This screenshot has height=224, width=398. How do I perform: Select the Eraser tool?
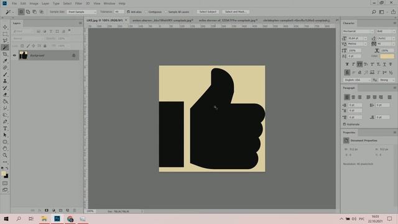(5, 95)
